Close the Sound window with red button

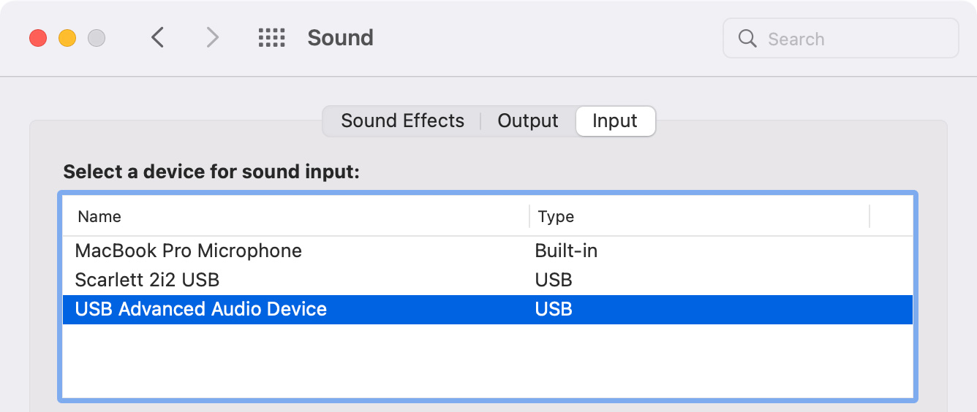pos(38,38)
